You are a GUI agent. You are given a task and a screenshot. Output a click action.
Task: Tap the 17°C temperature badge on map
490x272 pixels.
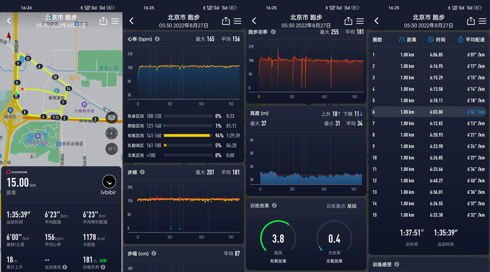(111, 149)
